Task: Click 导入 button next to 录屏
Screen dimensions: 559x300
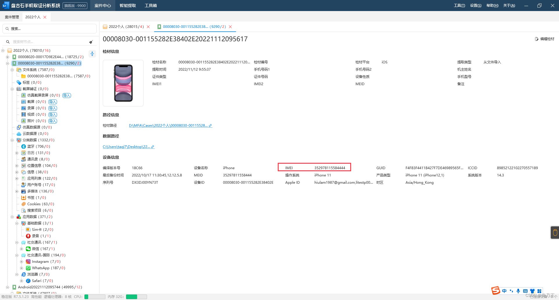Action: point(53,108)
